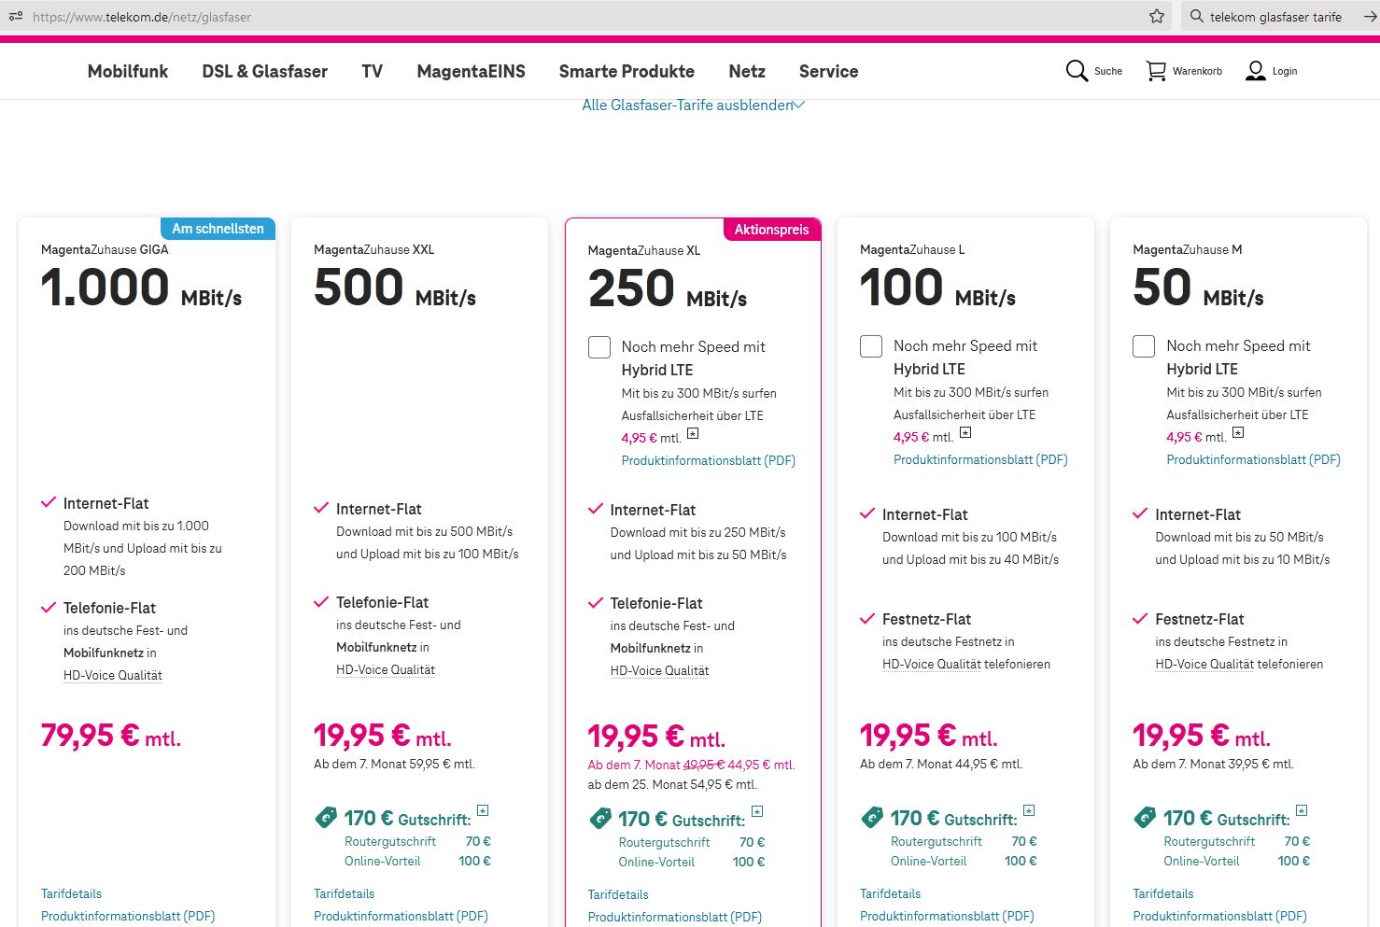1380x927 pixels.
Task: Open XL bottom Produktinformationsblatt PDF
Action: pyautogui.click(x=675, y=917)
